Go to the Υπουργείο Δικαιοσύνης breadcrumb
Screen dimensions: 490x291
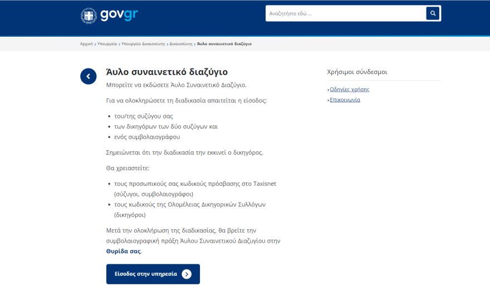point(143,44)
